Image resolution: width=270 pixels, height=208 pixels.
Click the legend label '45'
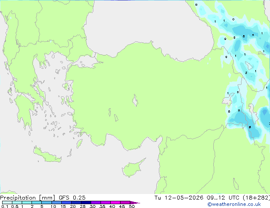click(x=122, y=206)
